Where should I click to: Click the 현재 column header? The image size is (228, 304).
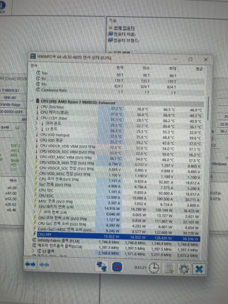[120, 68]
